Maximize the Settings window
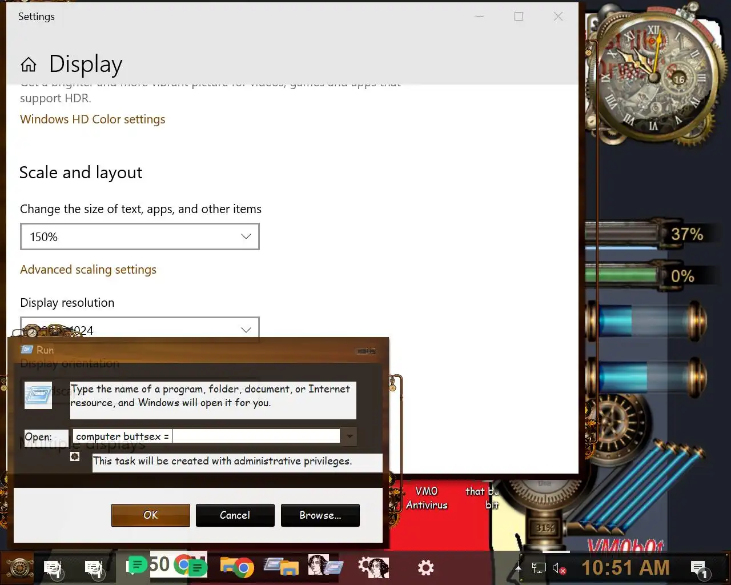Image resolution: width=731 pixels, height=585 pixels. coord(519,17)
